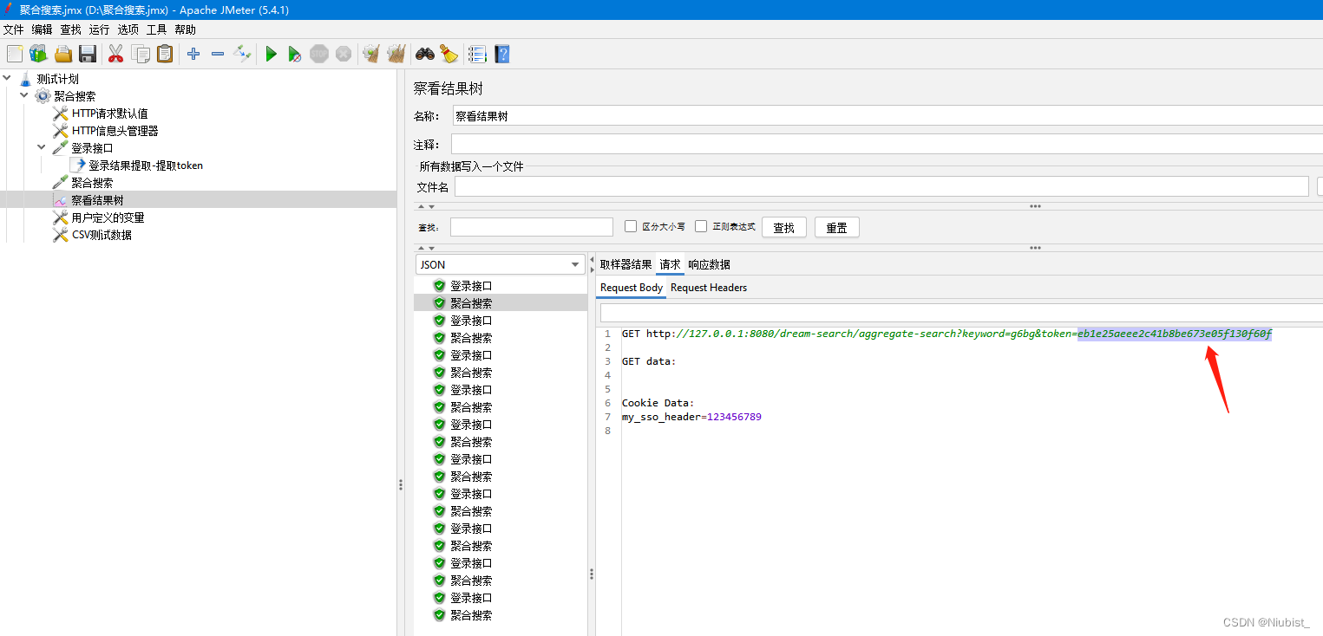Open the 运行 menu
The image size is (1323, 636).
tap(99, 29)
